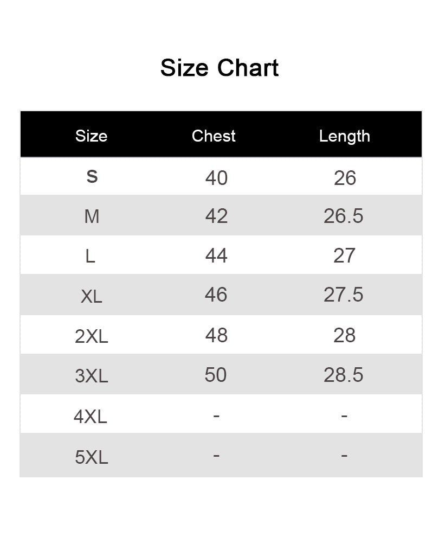Click the 4XL size row label
Viewport: 439px width, 537px height.
91,417
